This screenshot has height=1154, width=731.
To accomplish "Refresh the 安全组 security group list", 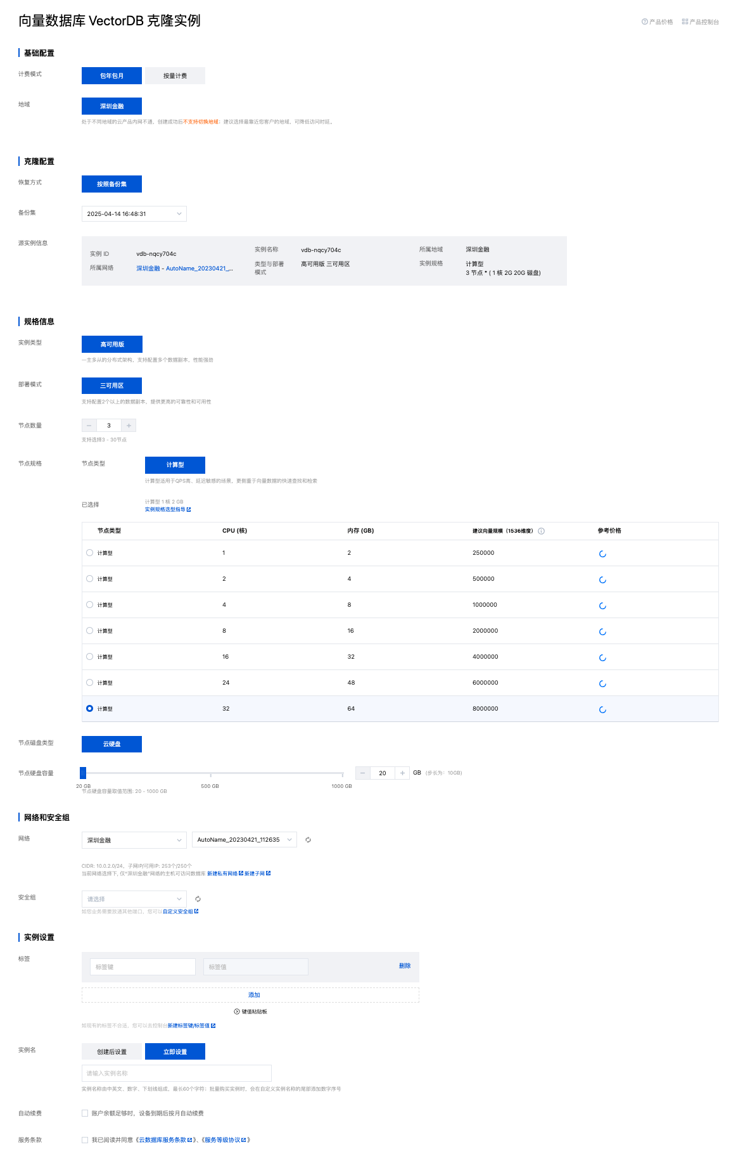I will pyautogui.click(x=198, y=899).
